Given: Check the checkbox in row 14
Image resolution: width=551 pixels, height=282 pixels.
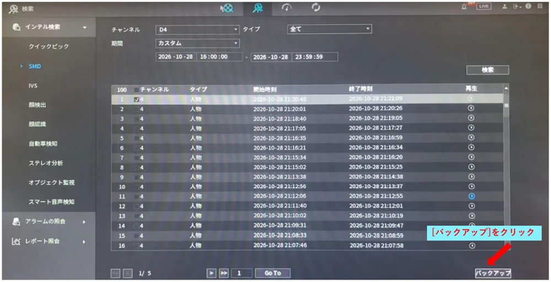Looking at the screenshot, I should point(136,226).
